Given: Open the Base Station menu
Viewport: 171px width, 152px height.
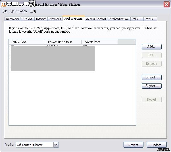Looking at the screenshot, I should click(x=19, y=11).
